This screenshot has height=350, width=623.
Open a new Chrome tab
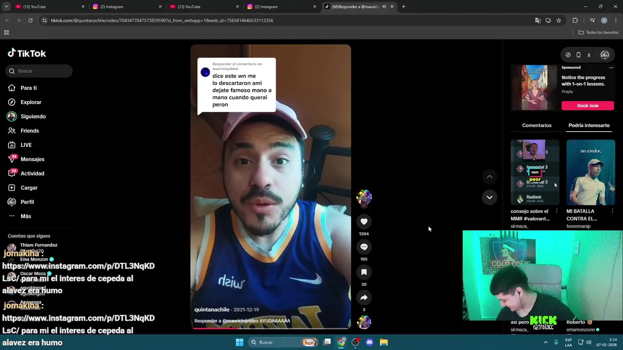[x=403, y=7]
